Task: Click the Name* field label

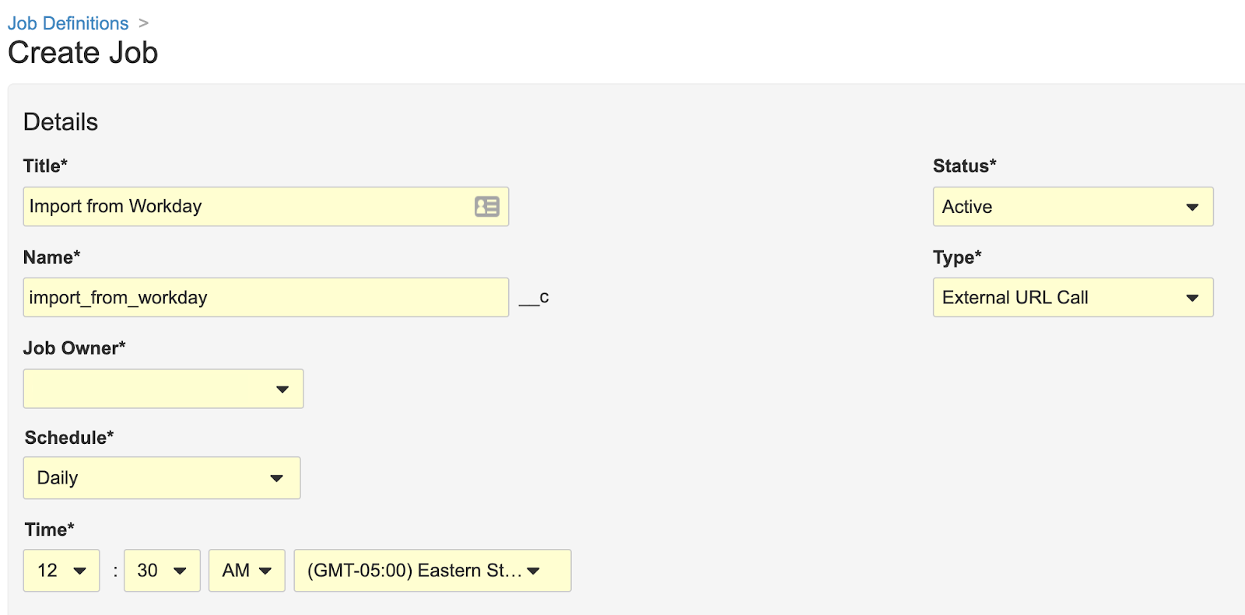Action: pos(51,257)
